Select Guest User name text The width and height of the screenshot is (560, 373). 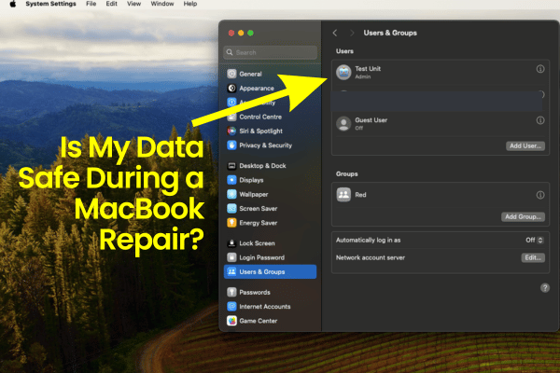(371, 120)
